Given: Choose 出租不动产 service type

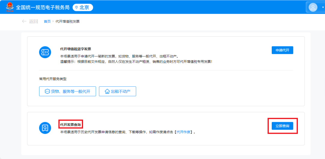Looking at the screenshot, I should pos(118,91).
